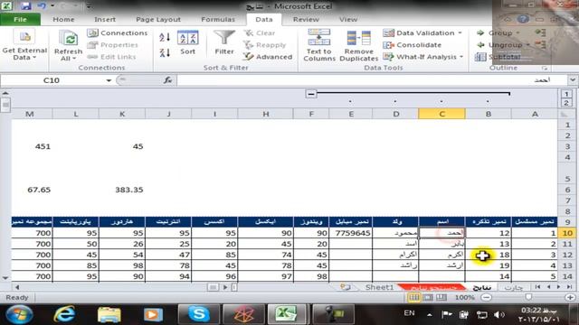Expand the formula bar chevron
The image size is (579, 325).
[x=573, y=80]
